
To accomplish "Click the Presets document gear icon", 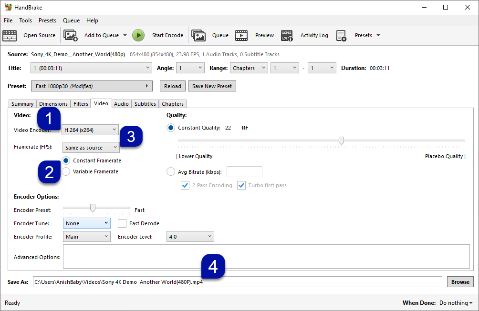I will click(x=341, y=35).
